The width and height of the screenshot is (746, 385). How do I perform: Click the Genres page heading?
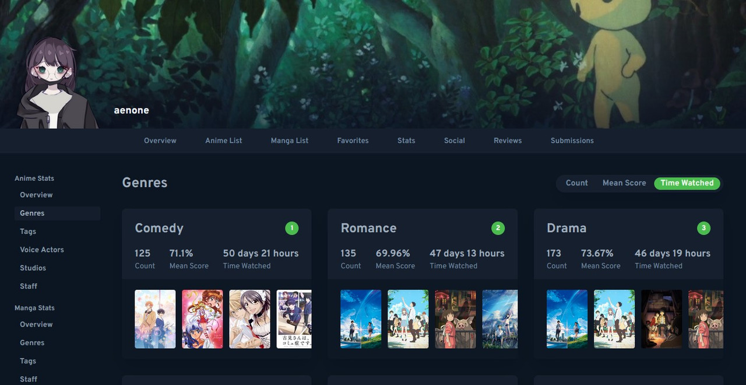(x=145, y=183)
